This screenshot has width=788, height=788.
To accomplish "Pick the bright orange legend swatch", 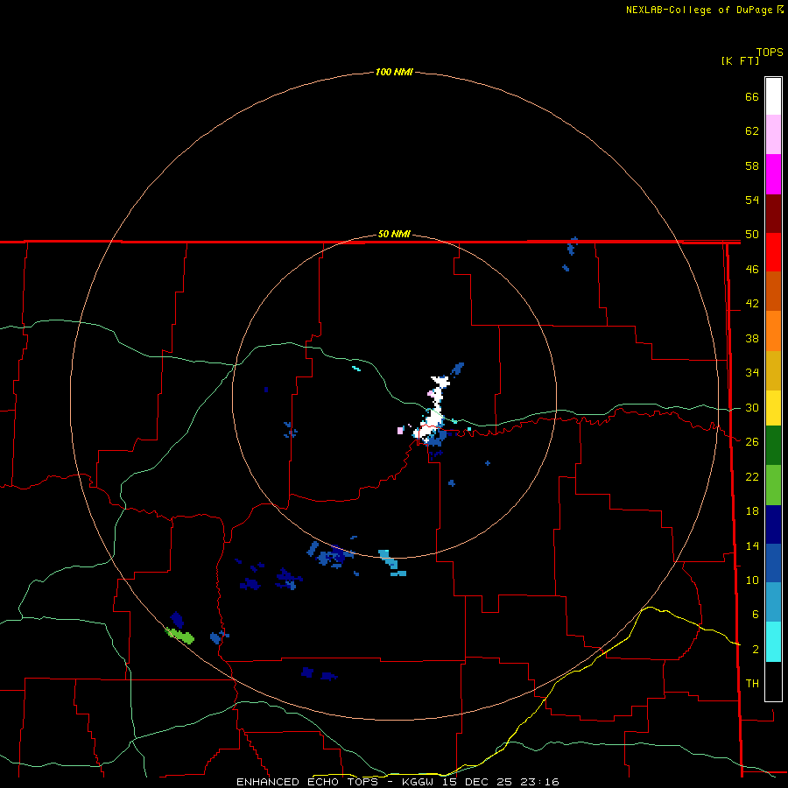I will point(773,331).
